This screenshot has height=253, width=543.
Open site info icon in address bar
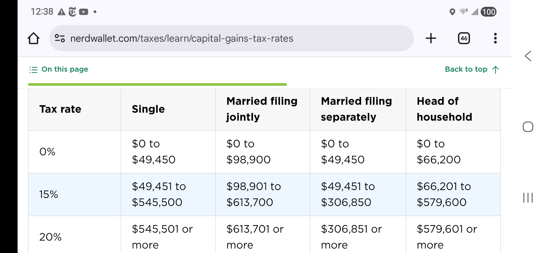[x=60, y=38]
